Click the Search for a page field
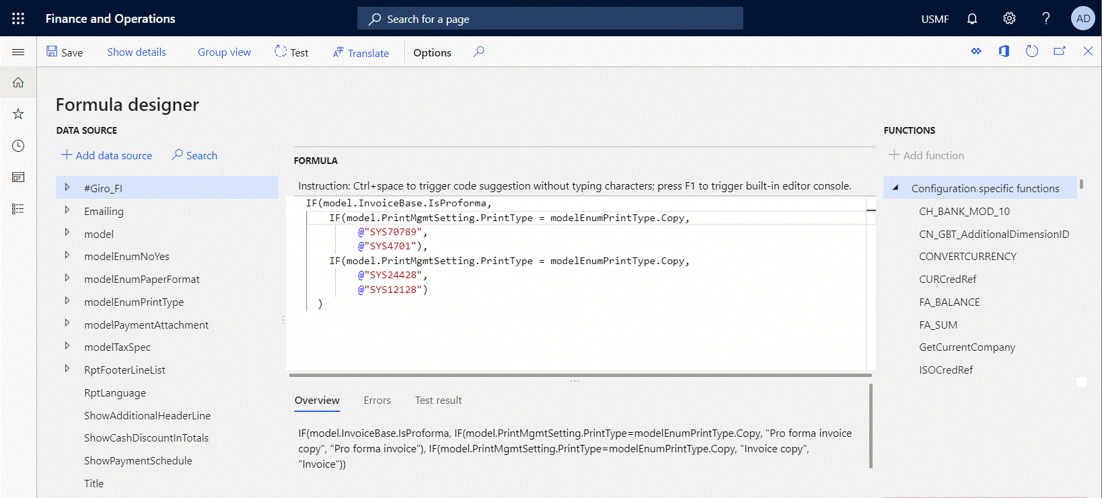Viewport: 1102px width, 498px height. tap(550, 19)
